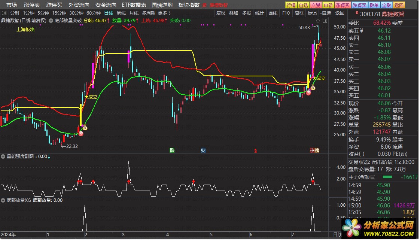The width and height of the screenshot is (420, 240).
Task: Click the gold coin icon near July signal
Action: tap(313, 88)
